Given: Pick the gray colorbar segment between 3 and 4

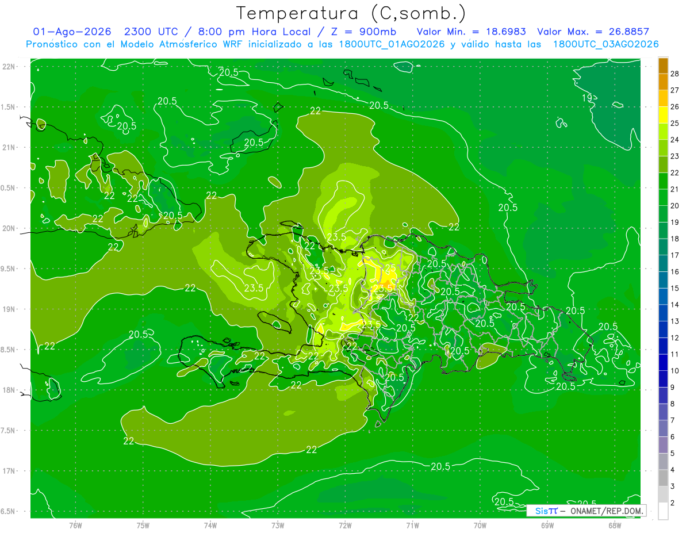Looking at the screenshot, I should [x=663, y=478].
